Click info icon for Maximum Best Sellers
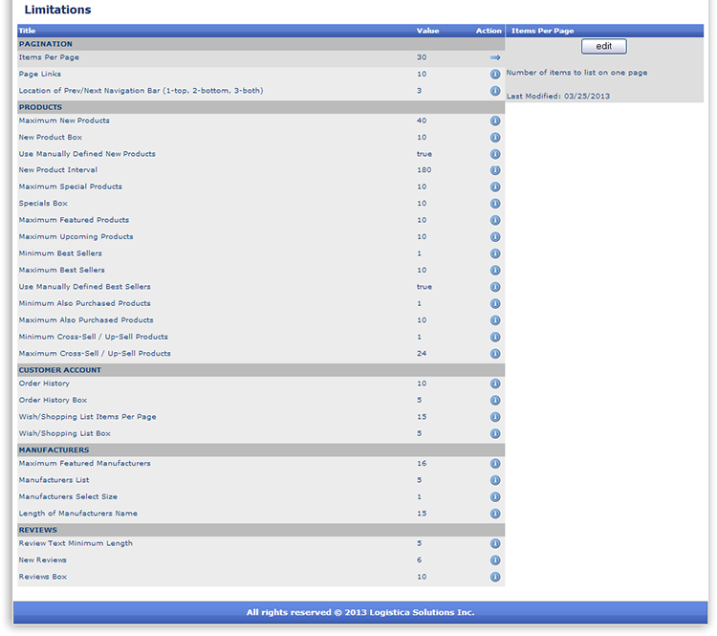Image resolution: width=717 pixels, height=636 pixels. [x=495, y=271]
